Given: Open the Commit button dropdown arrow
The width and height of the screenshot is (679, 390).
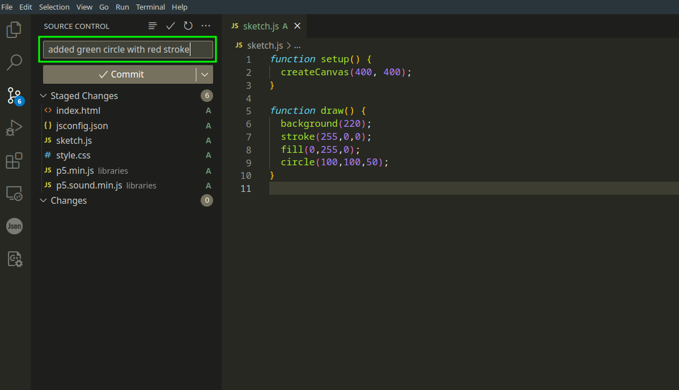Looking at the screenshot, I should pos(205,74).
